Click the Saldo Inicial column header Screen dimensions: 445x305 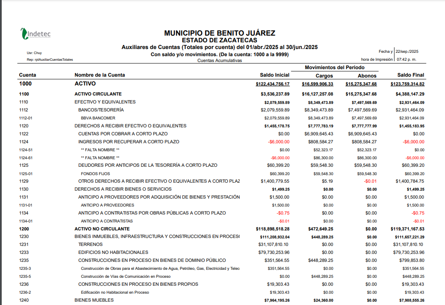click(275, 75)
